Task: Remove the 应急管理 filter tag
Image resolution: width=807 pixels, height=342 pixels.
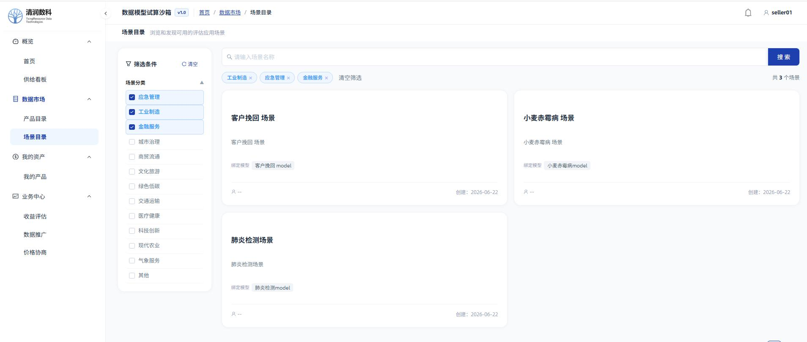Action: (288, 78)
